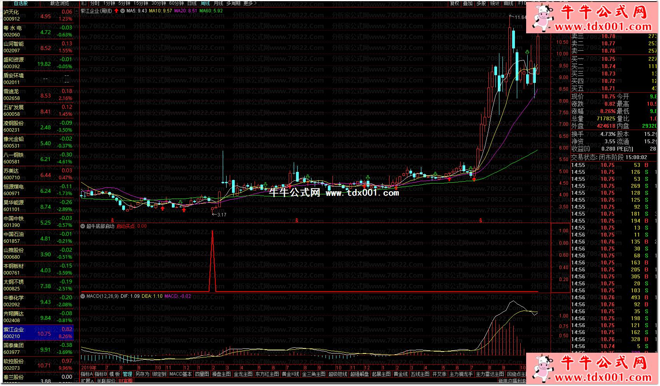Select the 五线主图 template
Viewport: 660px width, 386px height.
point(420,374)
